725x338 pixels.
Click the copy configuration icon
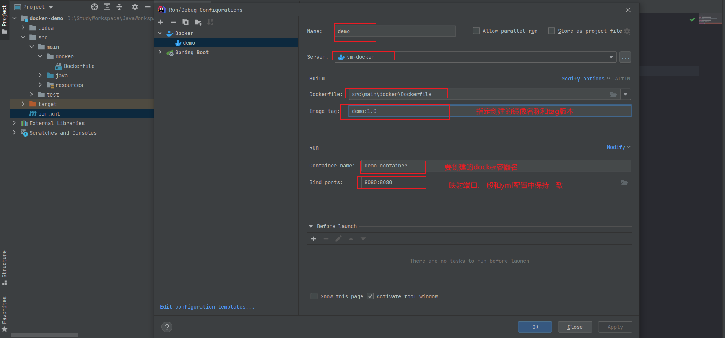(185, 22)
